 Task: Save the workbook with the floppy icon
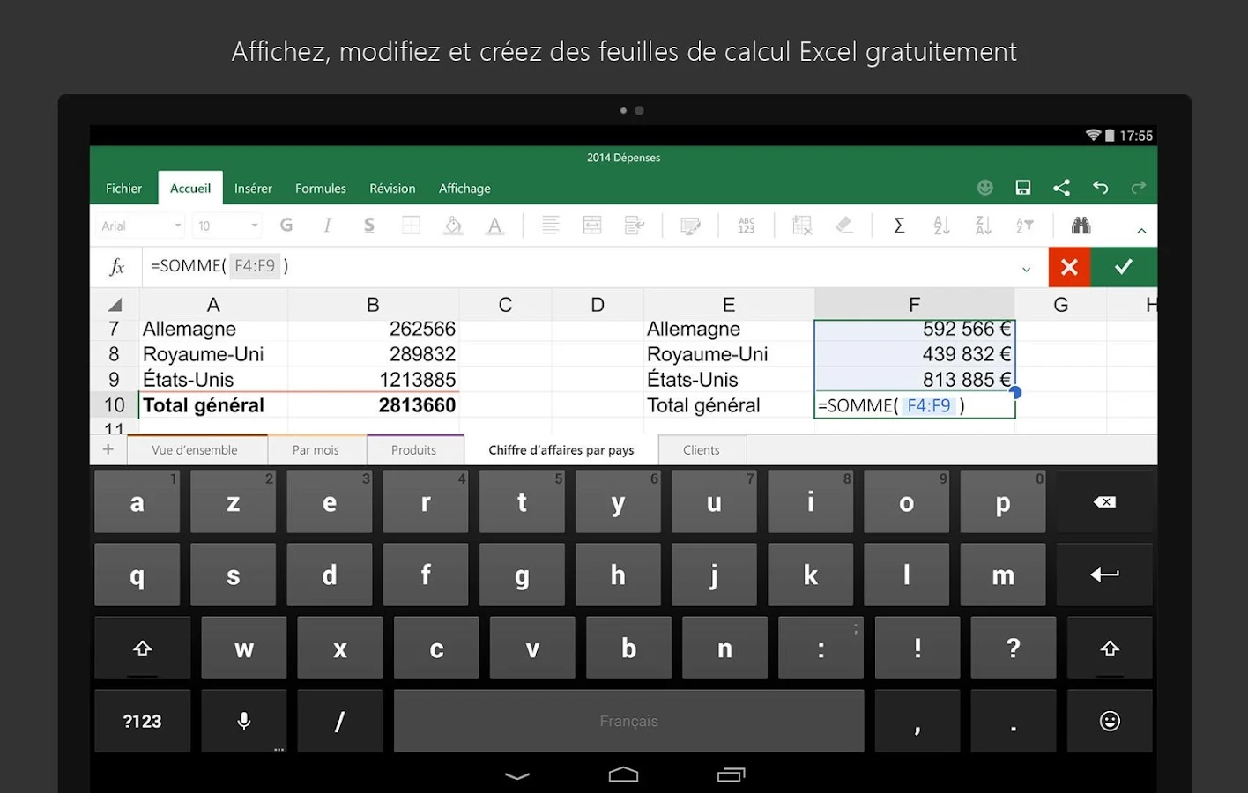tap(1023, 188)
